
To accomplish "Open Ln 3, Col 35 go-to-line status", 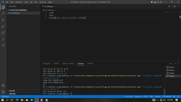I will point(129,96).
